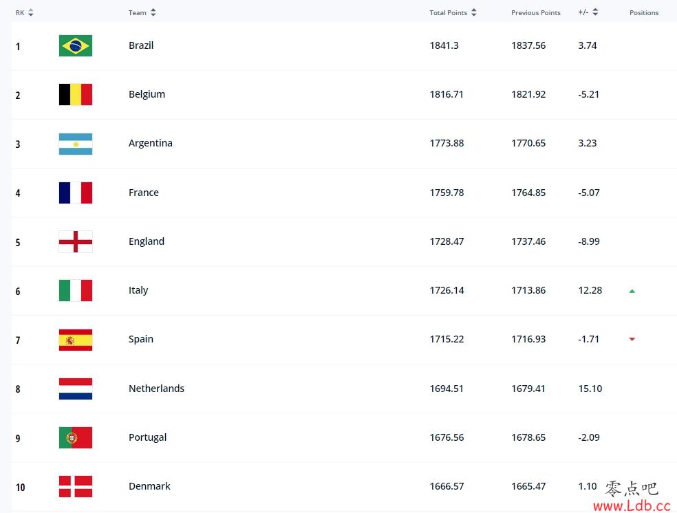Click the Previous Points column header
This screenshot has height=513, width=677.
click(536, 13)
